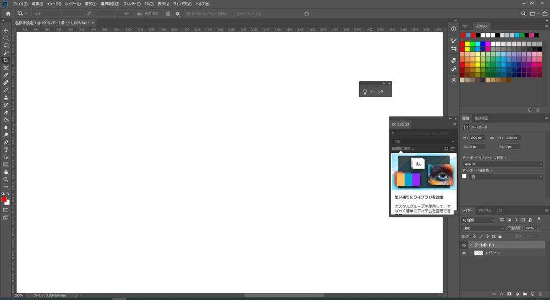Click the new layer button in Layers panel
The height and width of the screenshot is (300, 550).
click(532, 294)
